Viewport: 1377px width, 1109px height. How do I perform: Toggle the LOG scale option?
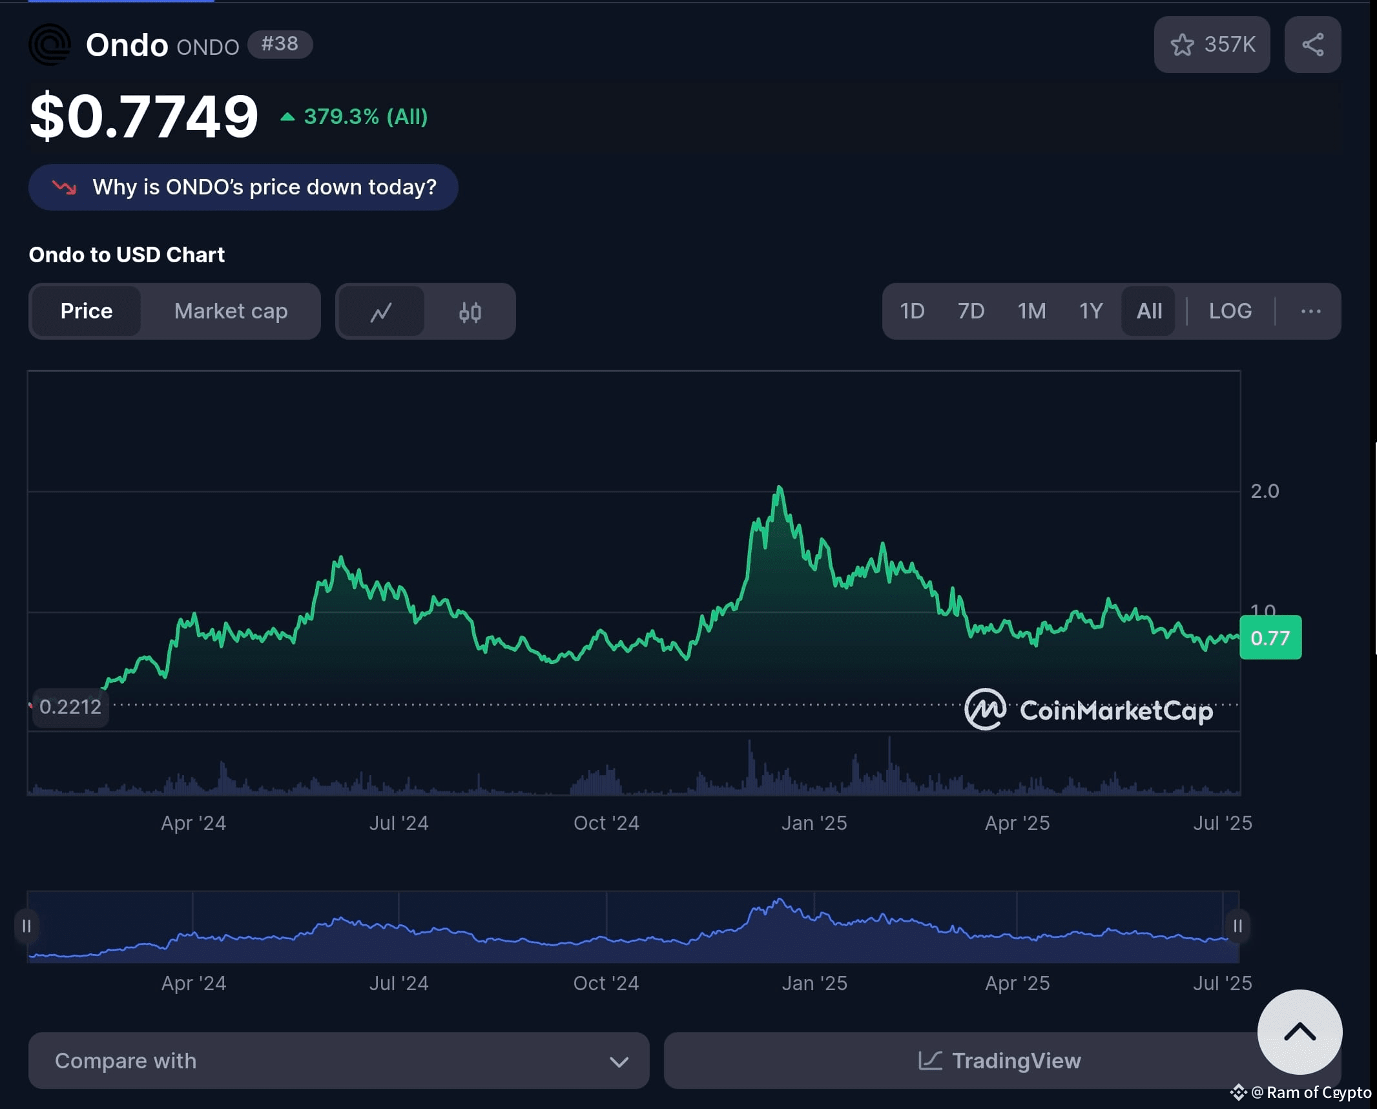click(x=1230, y=311)
